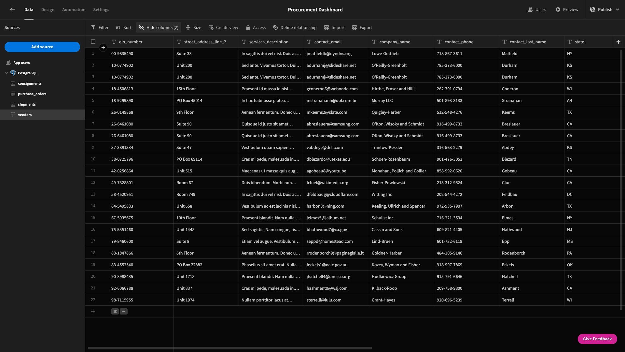Image resolution: width=625 pixels, height=352 pixels.
Task: Click the horizontal scrollbar at bottom
Action: (230, 348)
